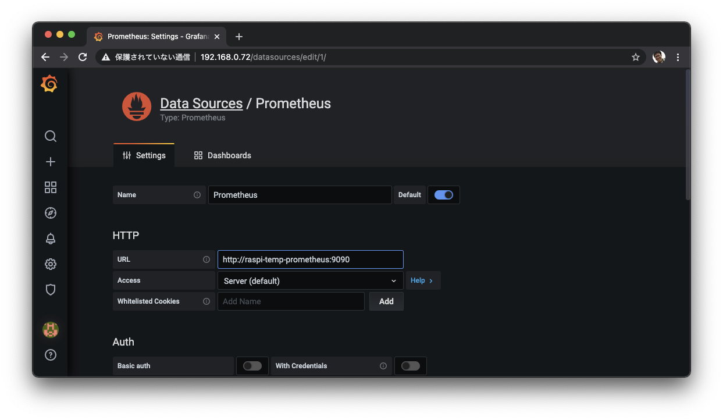723x420 pixels.
Task: Open the Server Admin shield icon
Action: (x=51, y=290)
